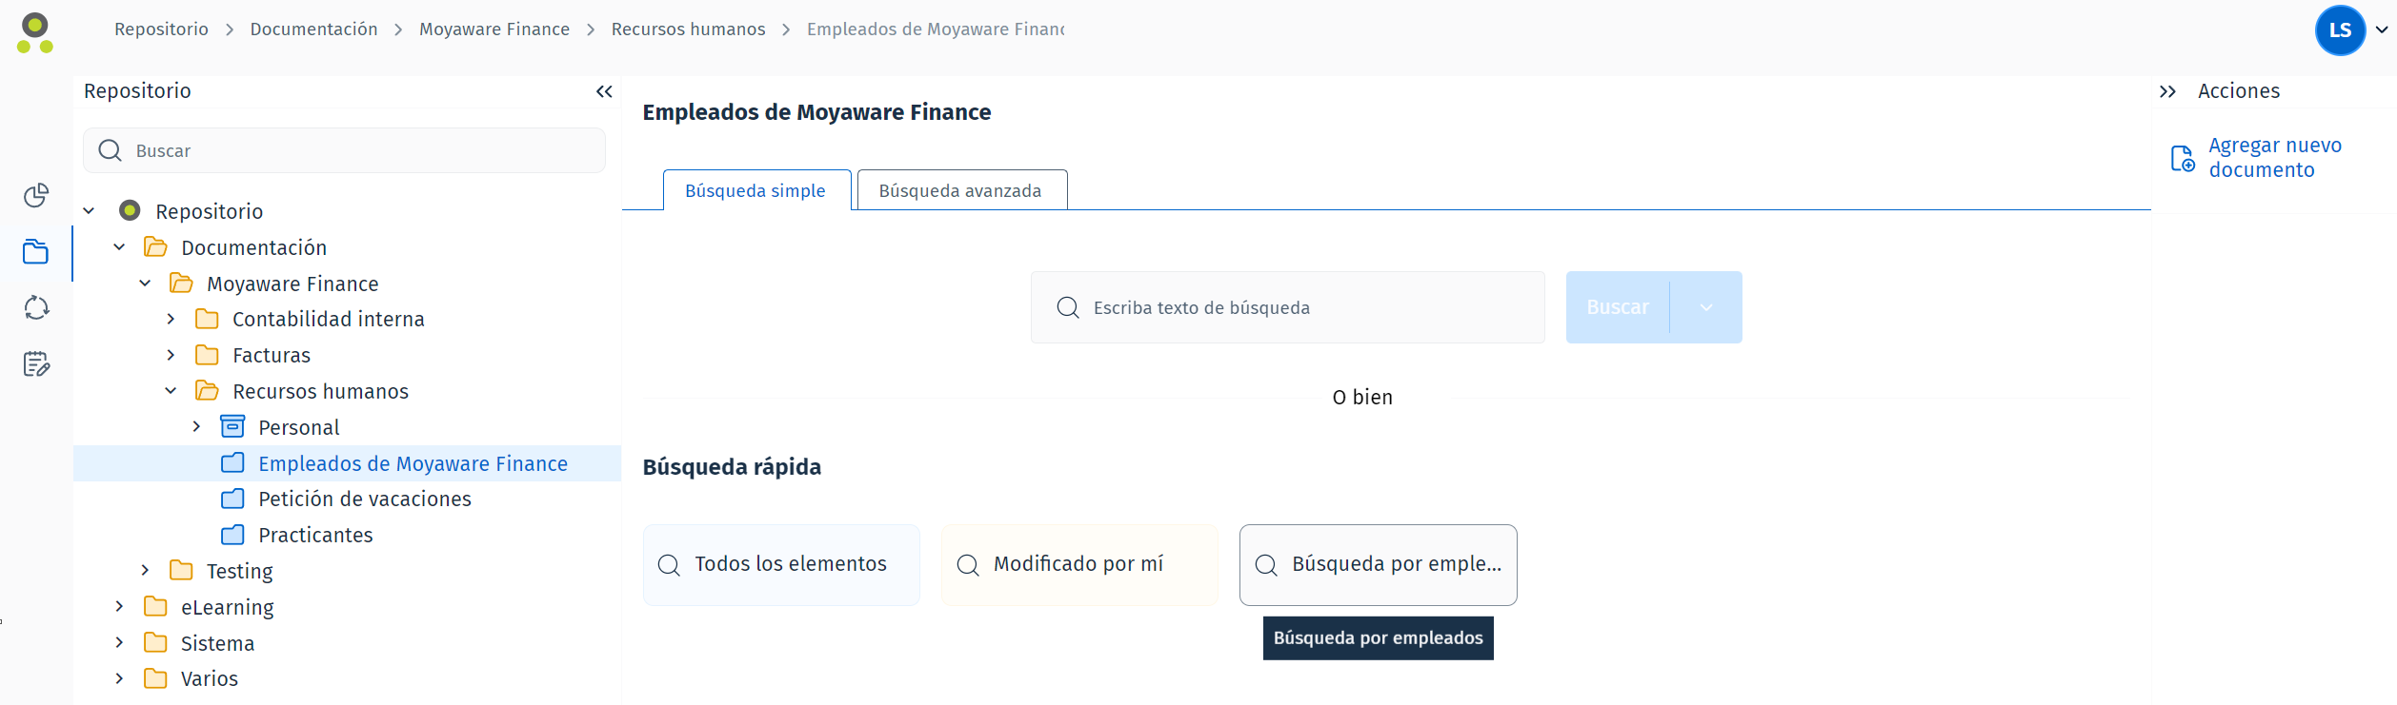The image size is (2397, 705).
Task: Expand the Varios tree node
Action: coord(119,678)
